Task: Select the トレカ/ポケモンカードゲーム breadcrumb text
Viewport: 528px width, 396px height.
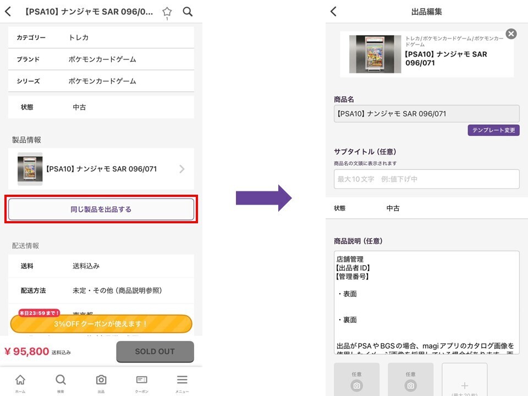Action: tap(455, 41)
